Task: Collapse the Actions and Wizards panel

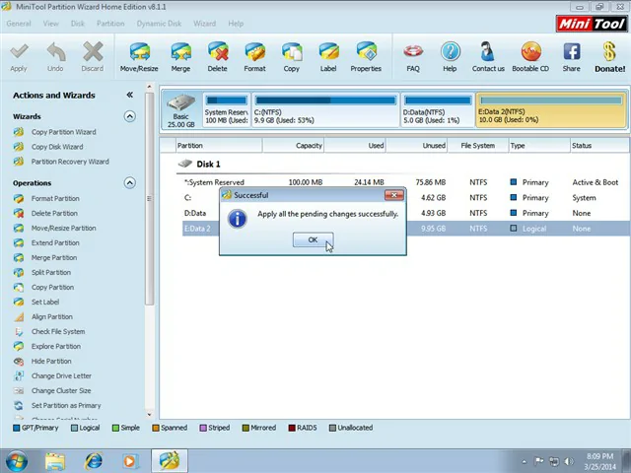Action: 129,96
